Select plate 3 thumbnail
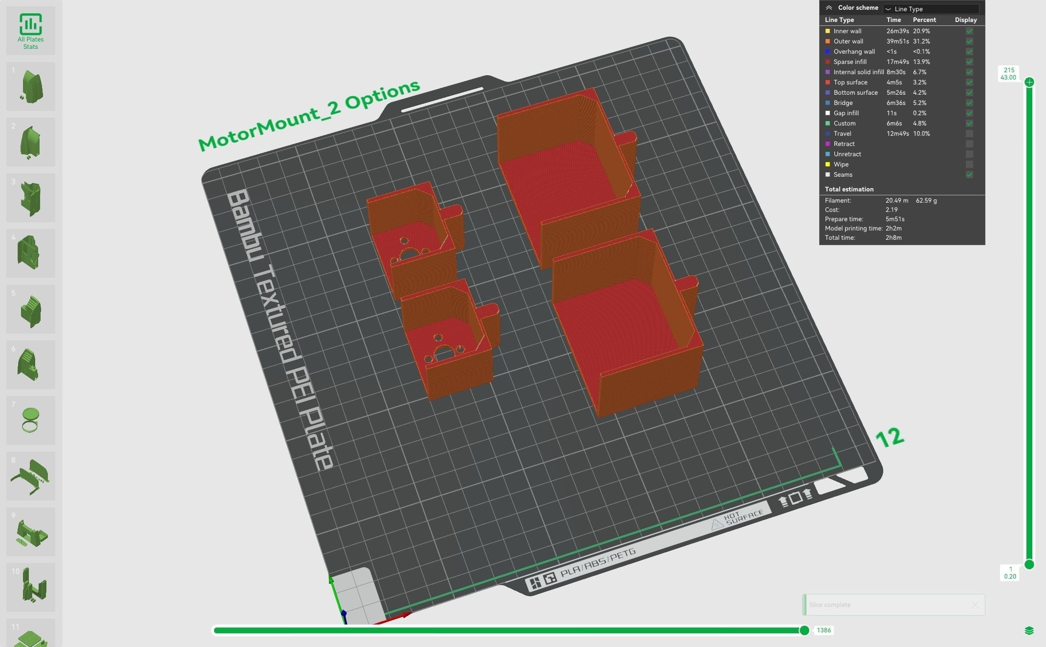 pyautogui.click(x=30, y=198)
